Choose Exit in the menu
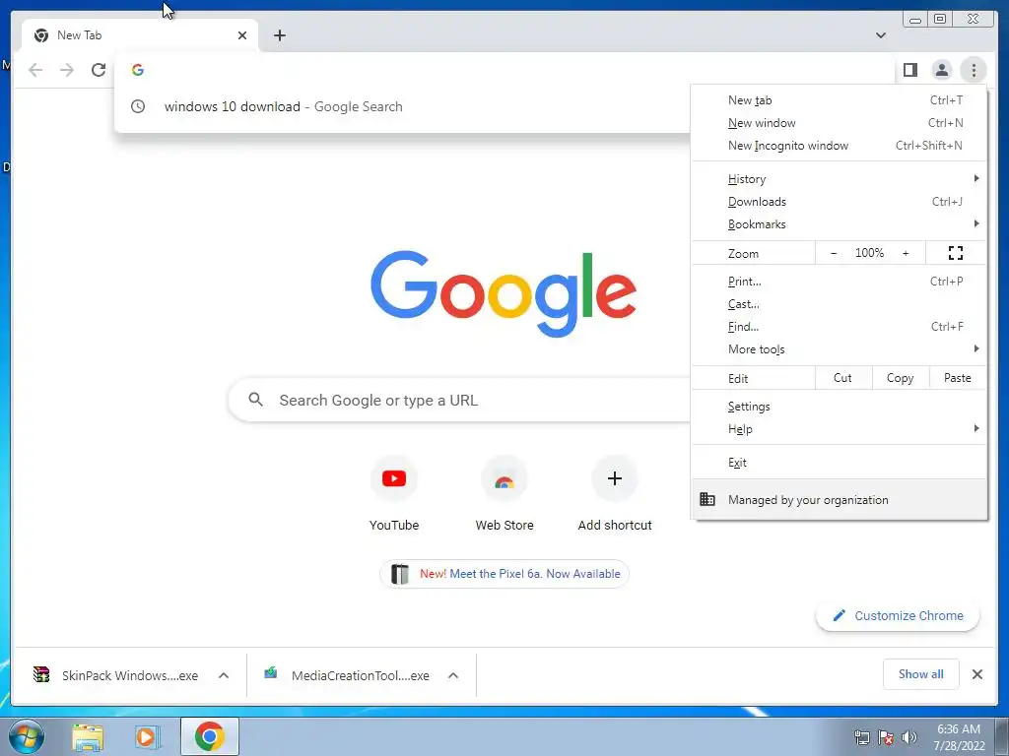 pyautogui.click(x=840, y=463)
